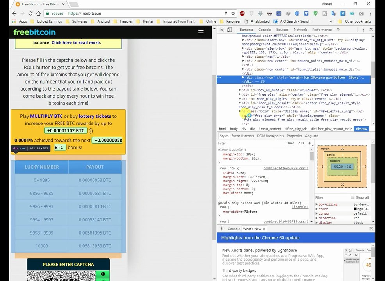Open the black mask extension icon
Screen dimensions: 385x281
pyautogui.click(x=269, y=14)
